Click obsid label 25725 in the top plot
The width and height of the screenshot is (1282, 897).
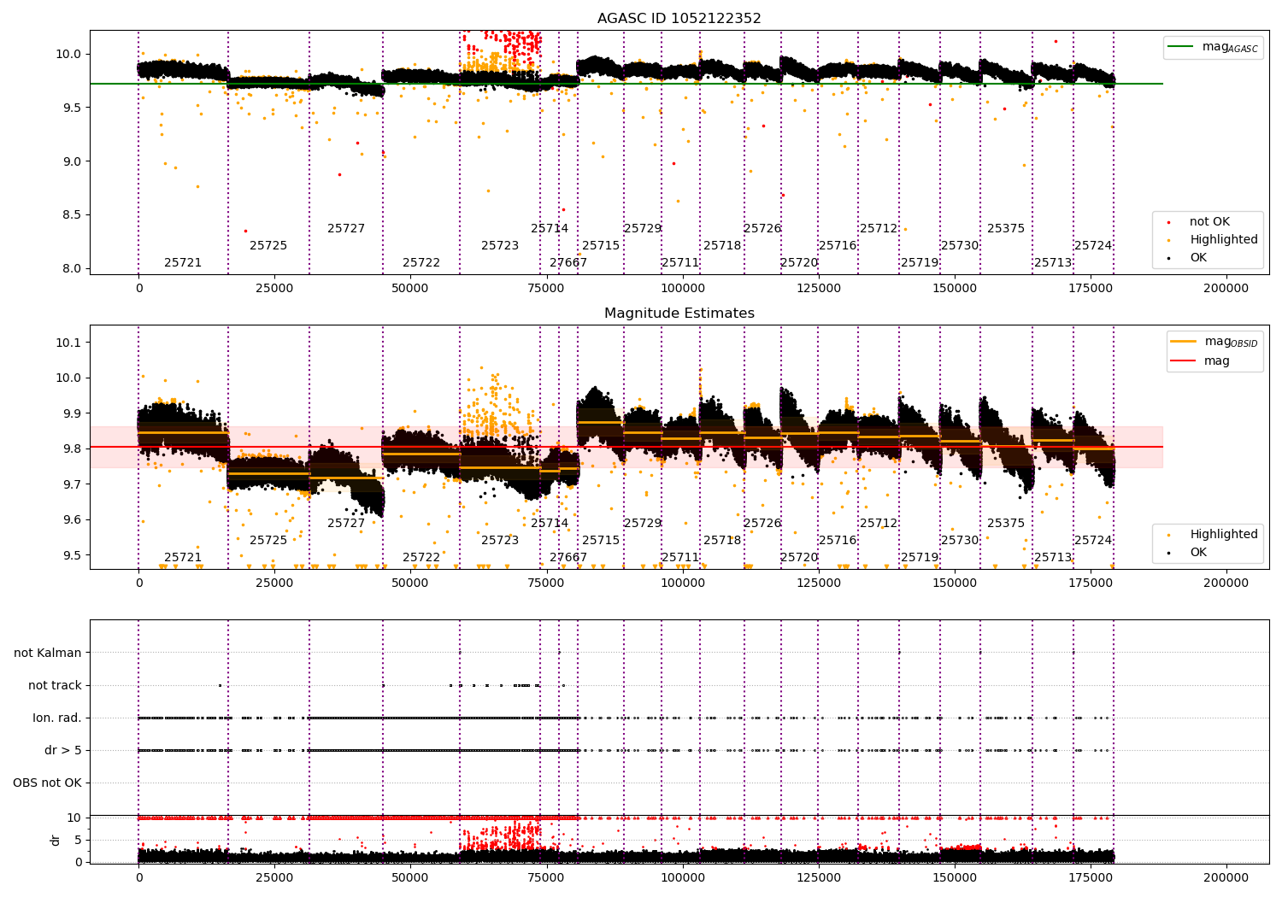268,246
